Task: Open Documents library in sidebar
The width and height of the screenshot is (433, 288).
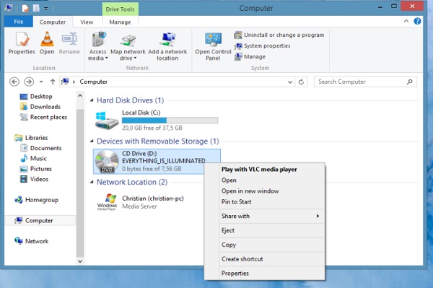Action: coord(41,148)
